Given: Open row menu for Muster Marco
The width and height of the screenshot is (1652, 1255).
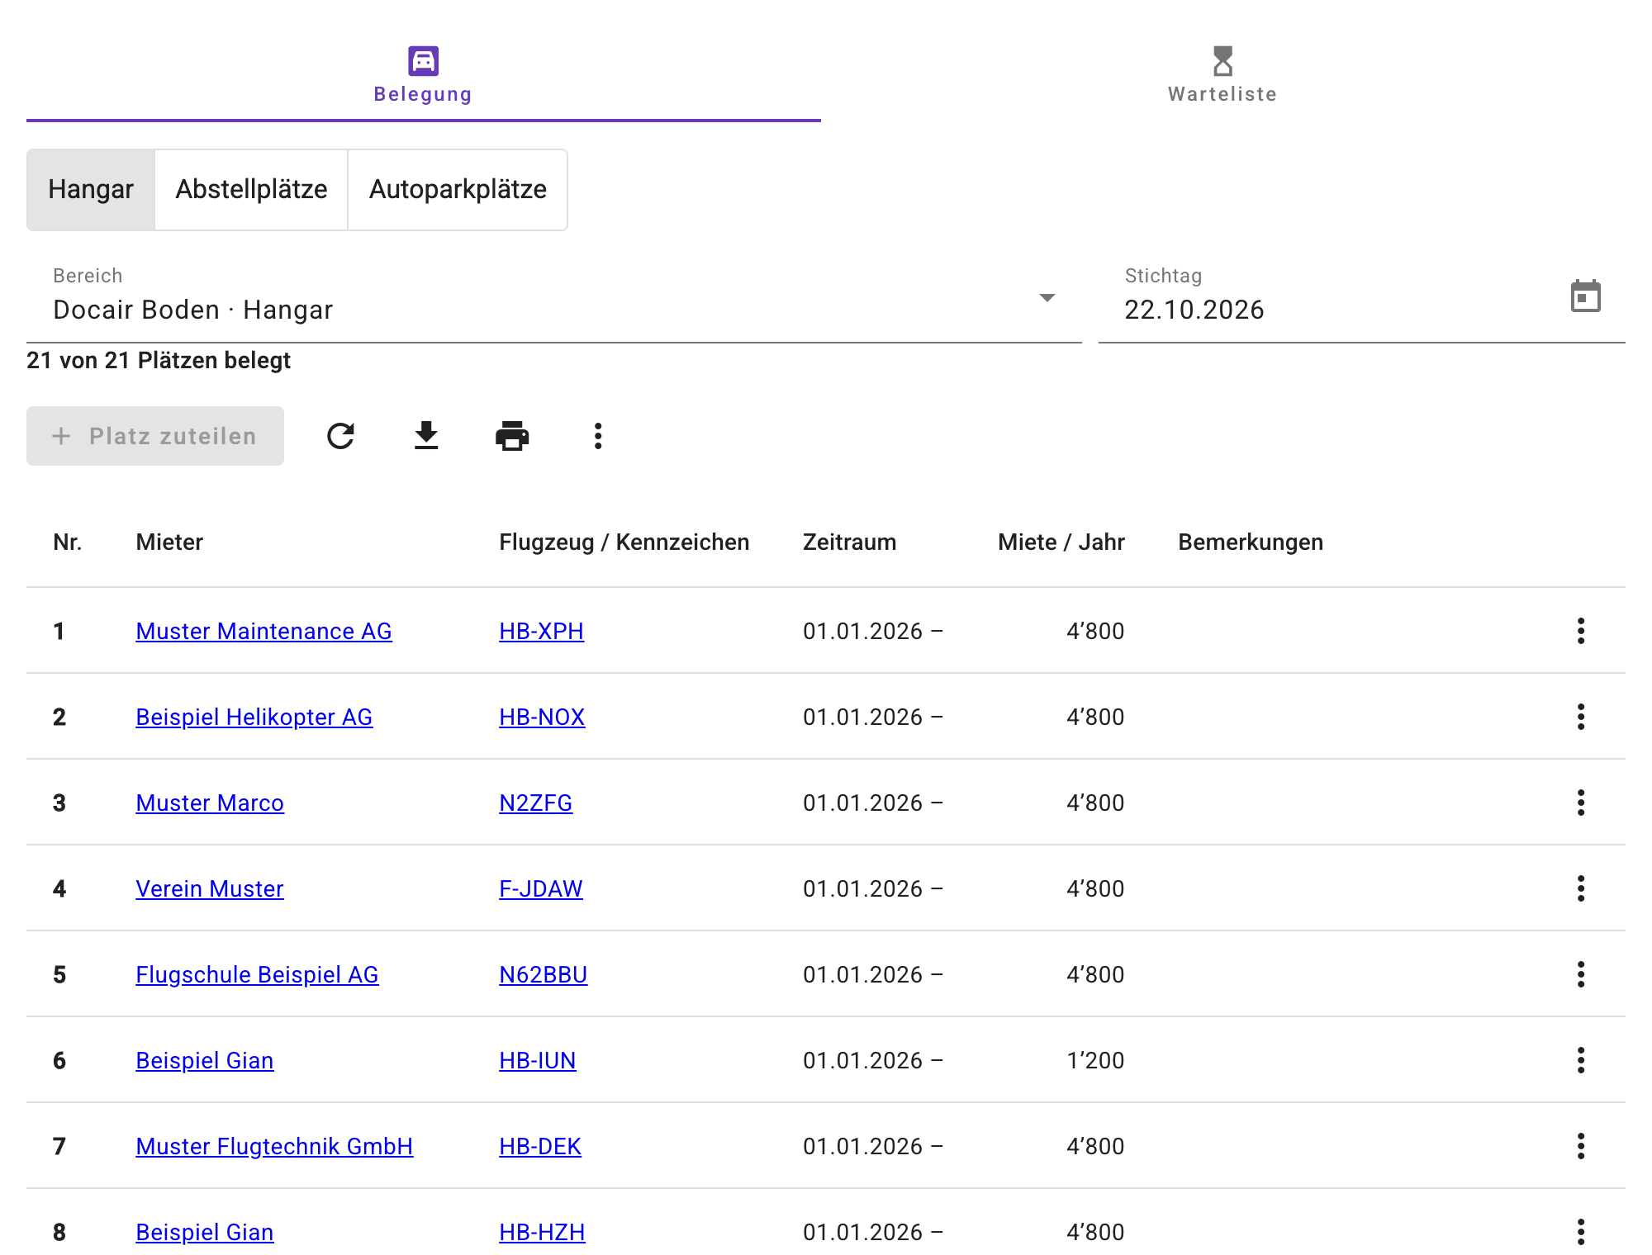Looking at the screenshot, I should coord(1581,803).
